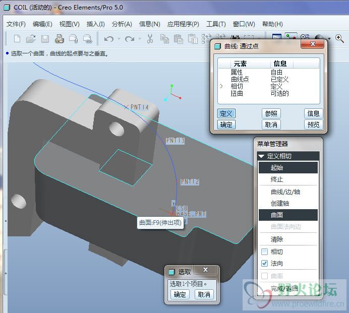Click the Save disk icon
This screenshot has width=349, height=313.
point(45,39)
